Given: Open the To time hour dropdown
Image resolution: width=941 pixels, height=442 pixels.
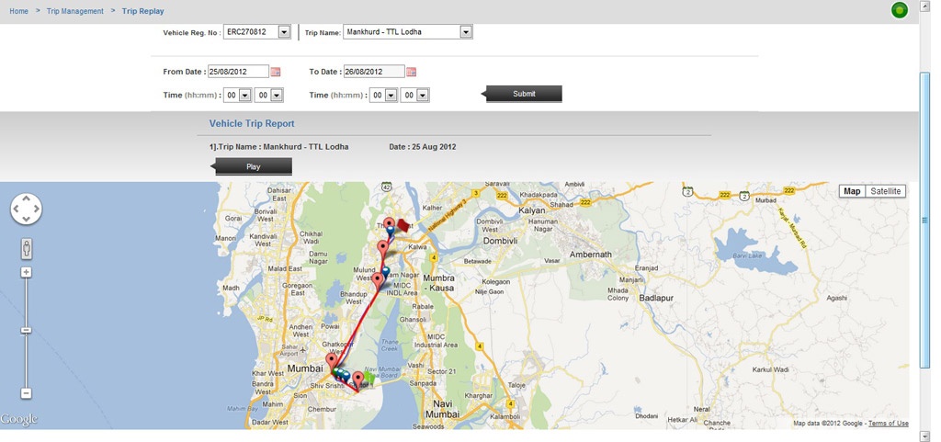Looking at the screenshot, I should [x=391, y=95].
